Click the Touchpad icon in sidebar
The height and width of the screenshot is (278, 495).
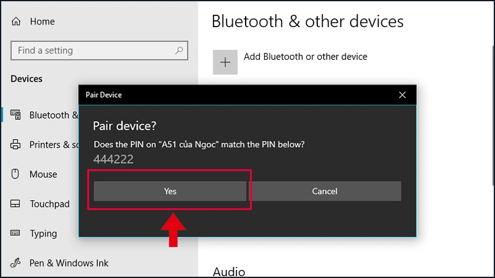pyautogui.click(x=16, y=204)
